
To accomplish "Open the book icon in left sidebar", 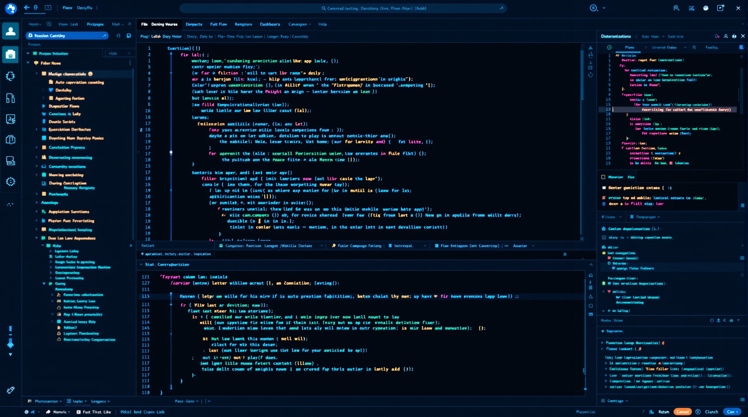I will click(x=10, y=140).
